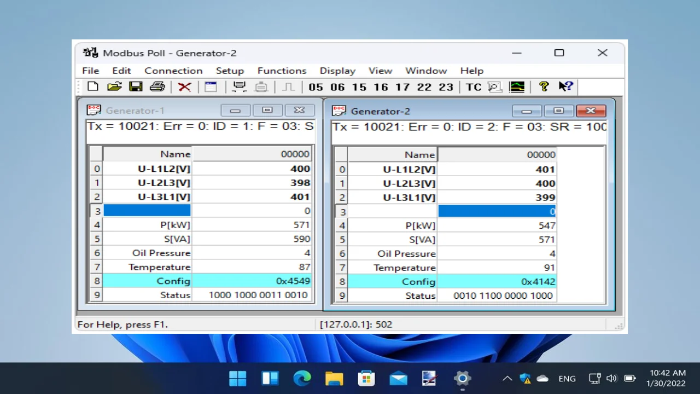Select P[kW] value 571 in Generator-1

point(252,224)
